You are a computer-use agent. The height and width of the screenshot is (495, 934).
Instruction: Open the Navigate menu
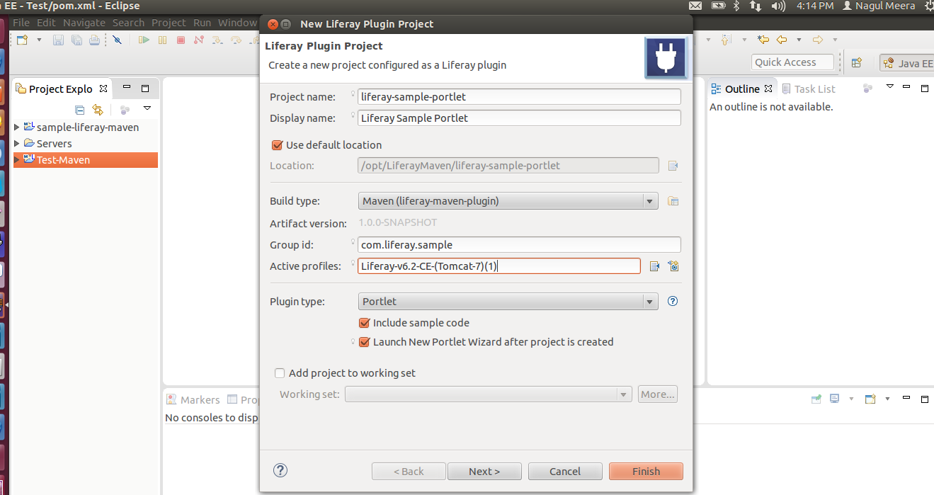[x=84, y=22]
